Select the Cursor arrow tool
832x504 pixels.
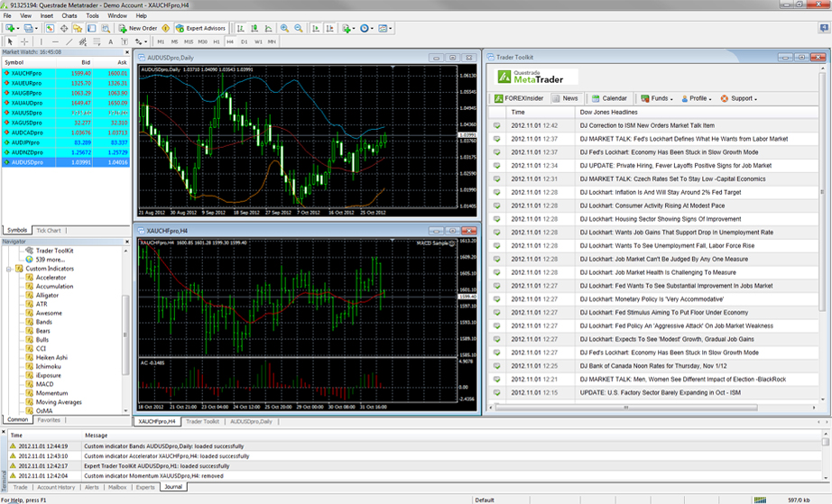(x=10, y=41)
